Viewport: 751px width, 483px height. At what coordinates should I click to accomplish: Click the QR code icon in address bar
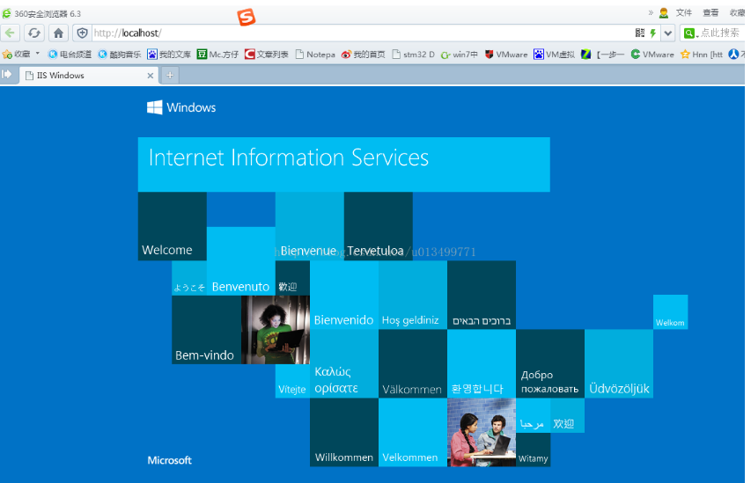pos(640,33)
